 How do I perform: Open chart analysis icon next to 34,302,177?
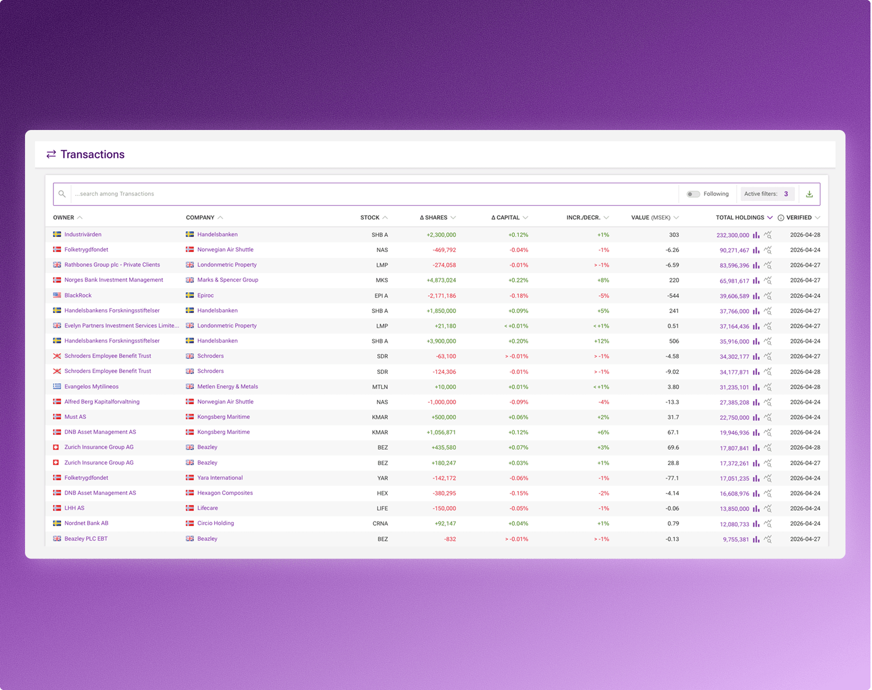(768, 356)
